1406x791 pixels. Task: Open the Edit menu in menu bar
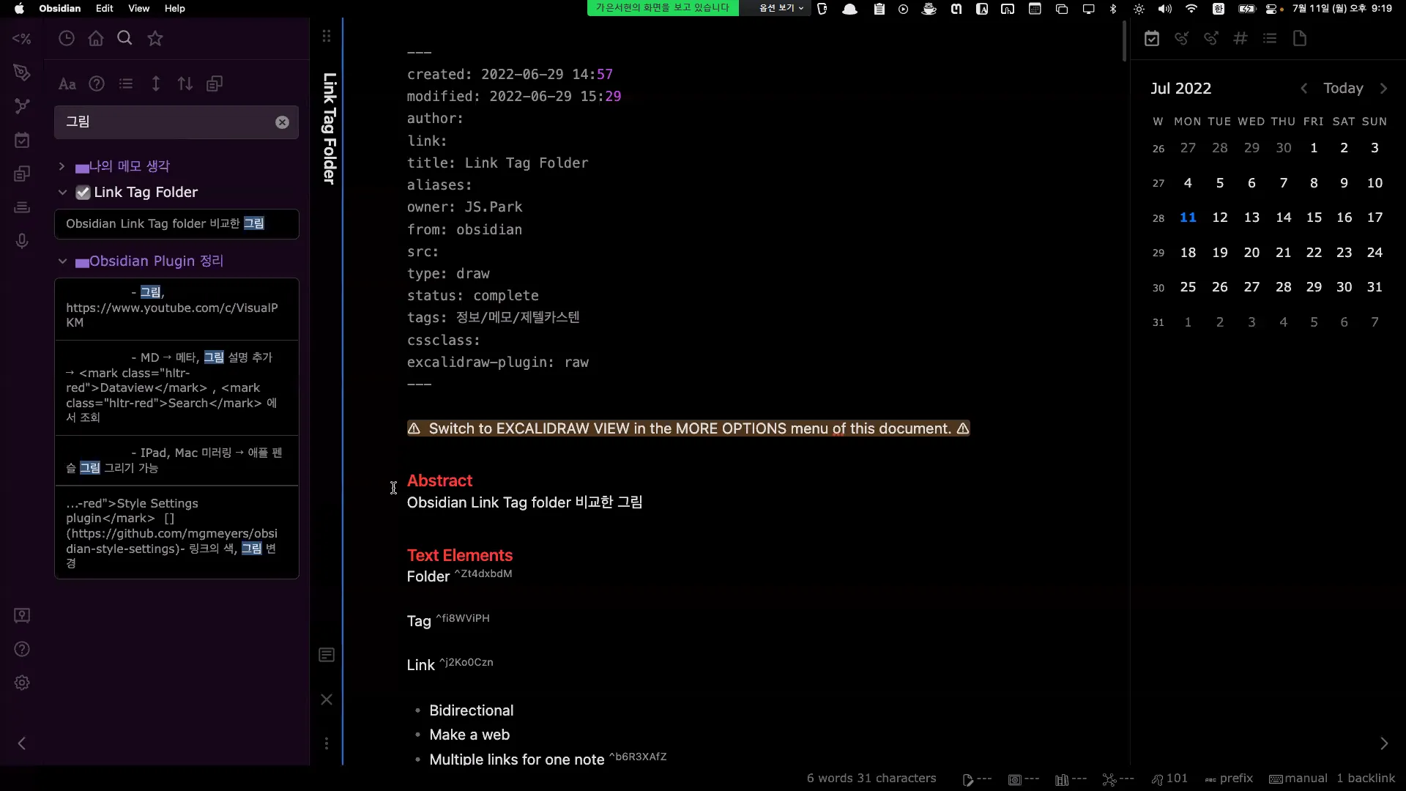pyautogui.click(x=104, y=8)
